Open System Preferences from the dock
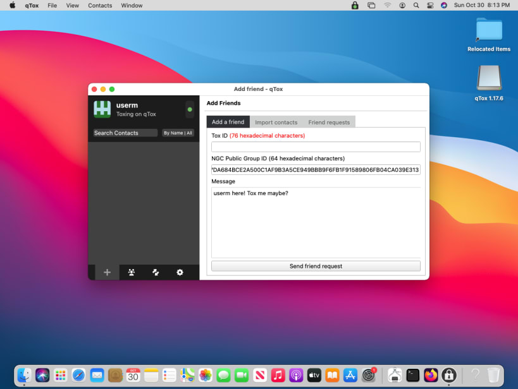Image resolution: width=518 pixels, height=389 pixels. tap(368, 375)
